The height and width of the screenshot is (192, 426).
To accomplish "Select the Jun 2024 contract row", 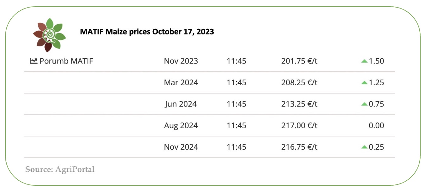I will 210,104.
